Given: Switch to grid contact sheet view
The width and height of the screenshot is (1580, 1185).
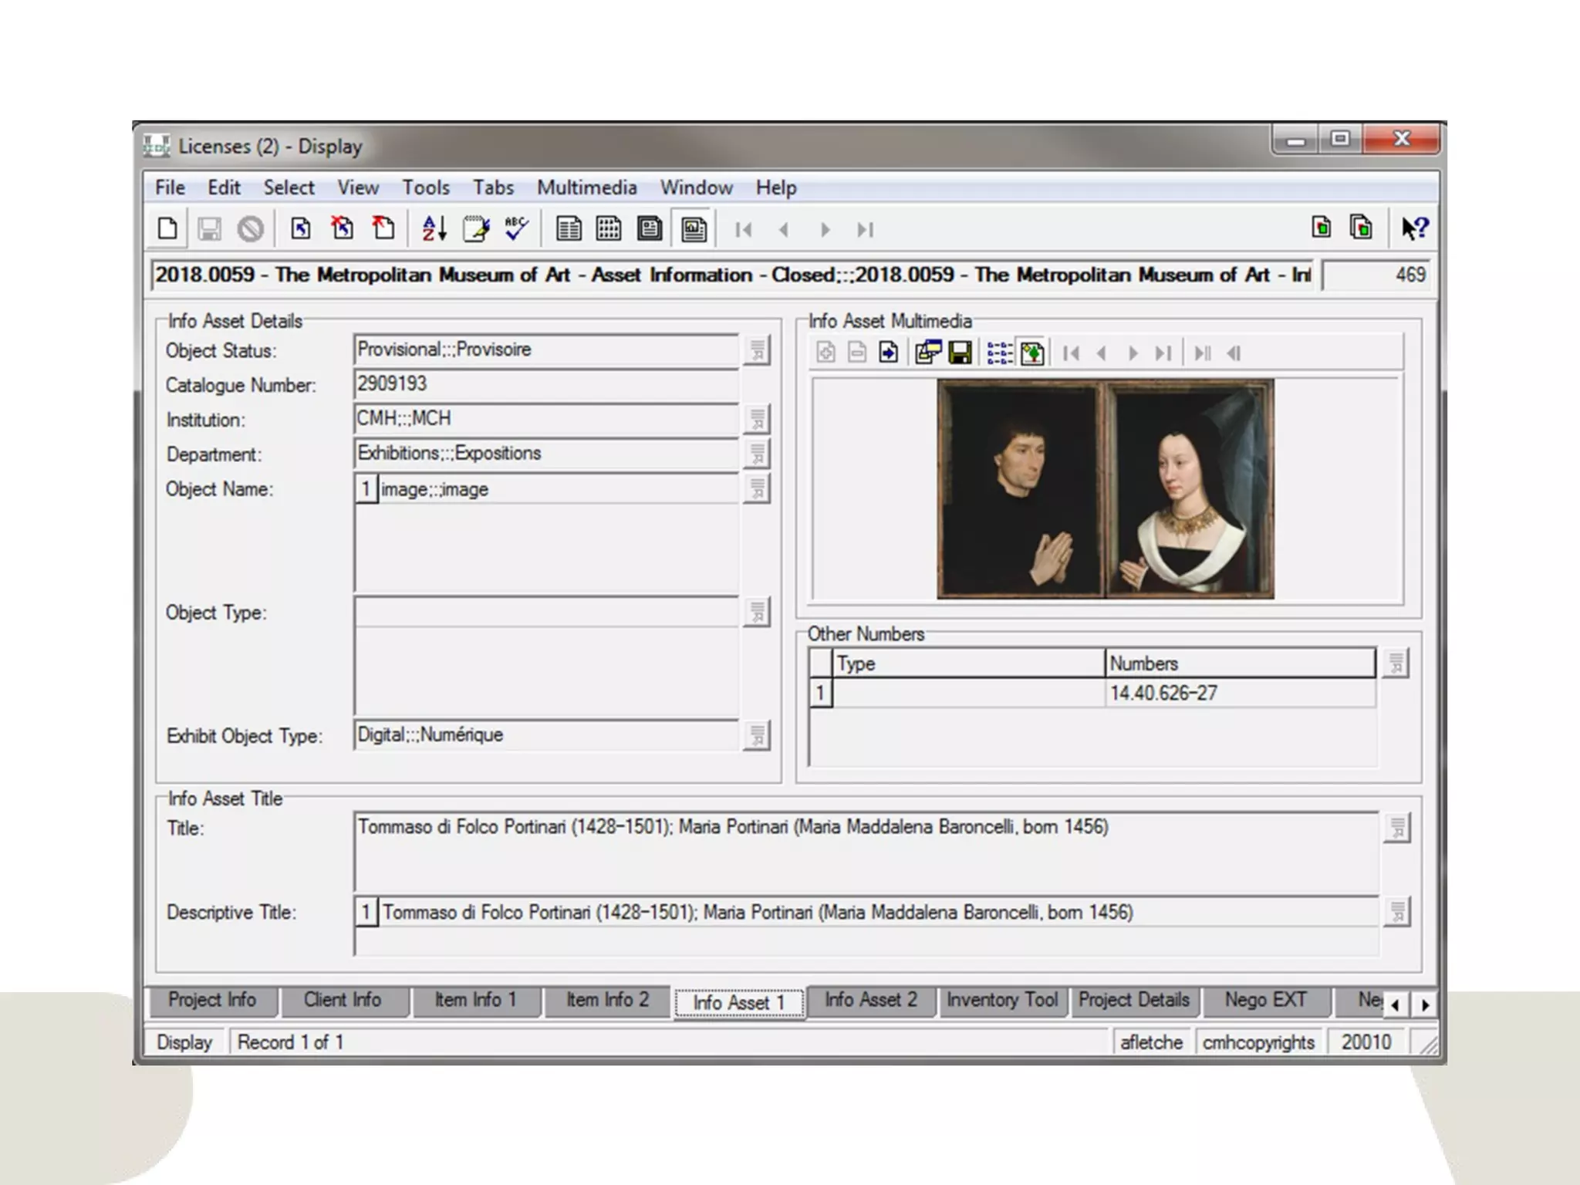Looking at the screenshot, I should tap(609, 229).
